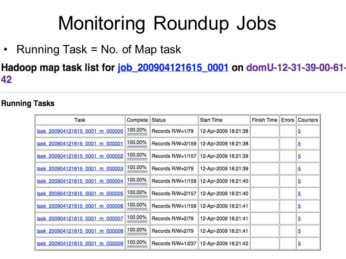Click the Counters column header
The height and width of the screenshot is (259, 346).
coord(308,120)
